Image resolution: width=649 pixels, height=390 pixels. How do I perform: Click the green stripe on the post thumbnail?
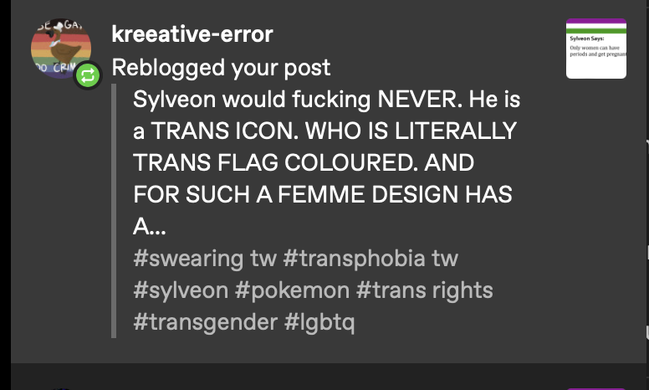click(595, 31)
